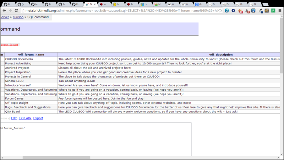Select the "General LEGO" cell

click(x=31, y=81)
